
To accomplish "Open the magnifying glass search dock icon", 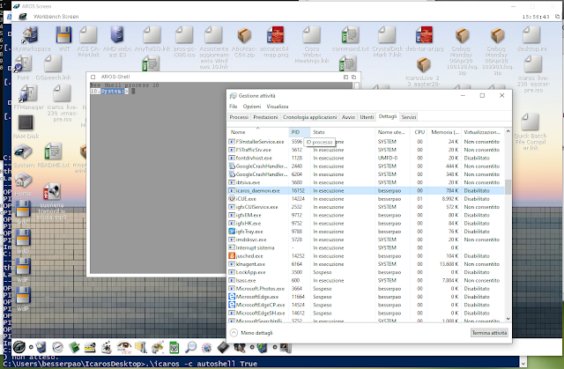I will point(190,347).
